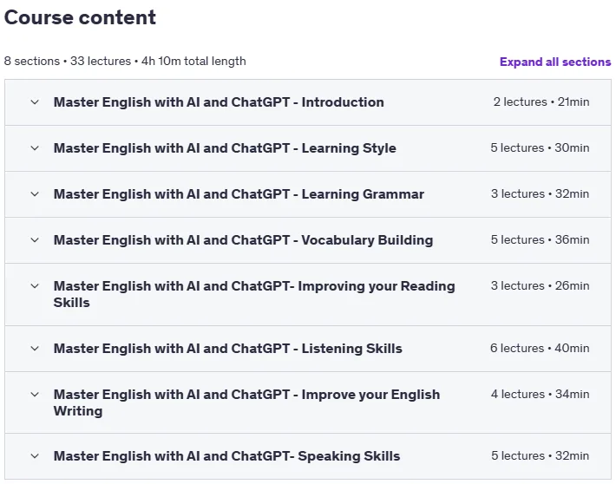Click Expand all sections link
Image resolution: width=616 pixels, height=484 pixels.
point(555,62)
